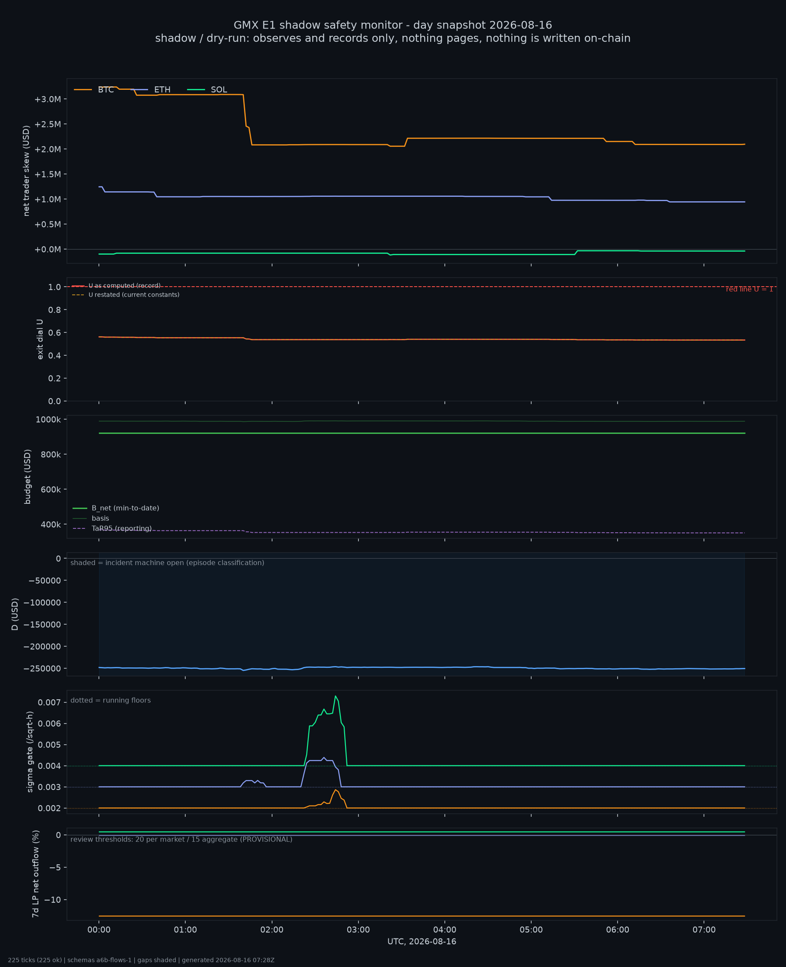Click legend entry 'B_net (min-to-date)'
Screen dimensions: 786x967
tap(125, 508)
